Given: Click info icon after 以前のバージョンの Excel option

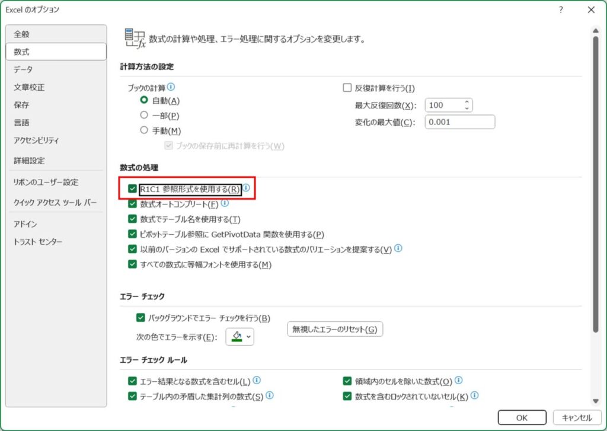Looking at the screenshot, I should click(x=398, y=248).
